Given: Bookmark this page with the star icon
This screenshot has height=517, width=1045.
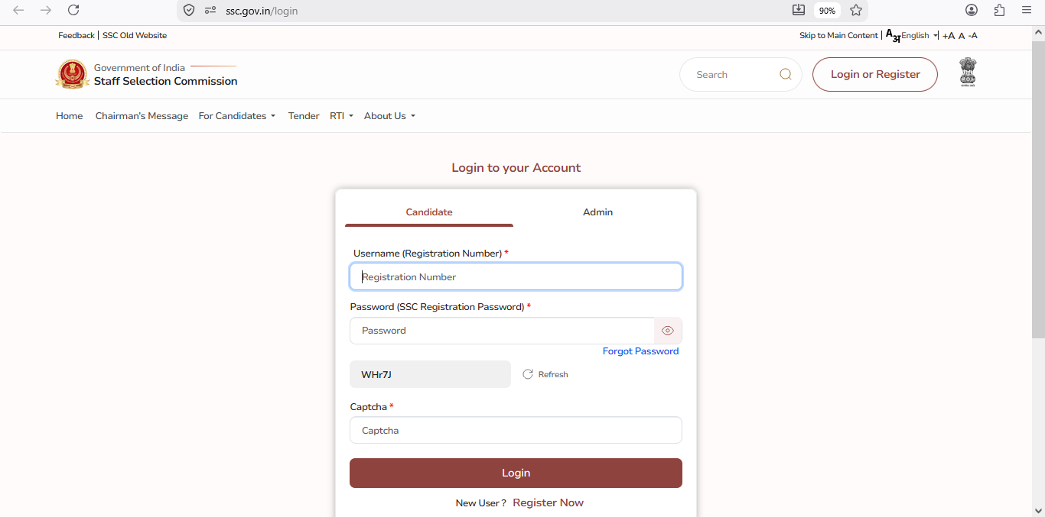Looking at the screenshot, I should tap(856, 10).
